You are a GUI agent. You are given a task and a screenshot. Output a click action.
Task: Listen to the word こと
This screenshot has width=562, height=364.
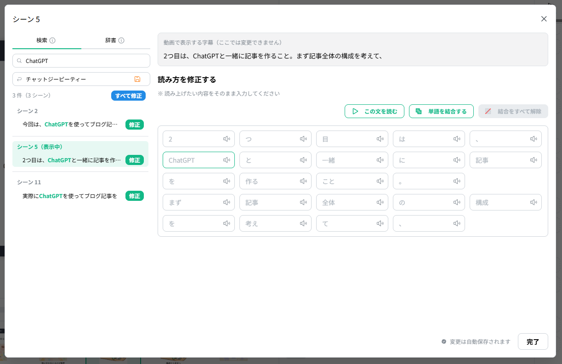[x=380, y=181]
